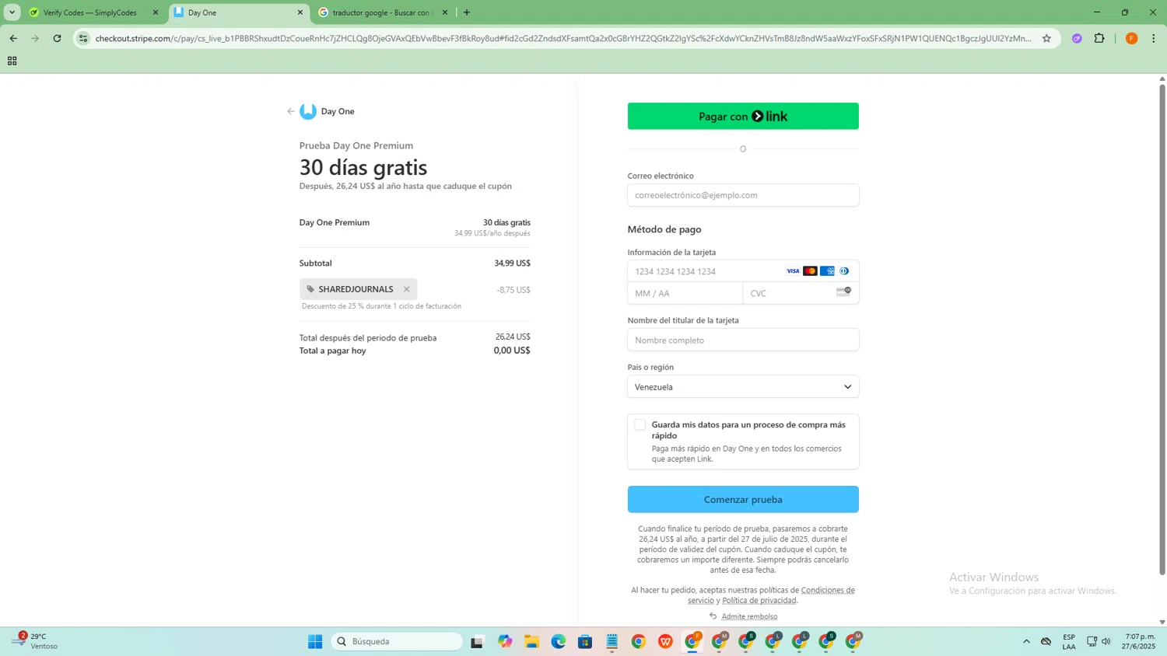Click the Mastercard icon in card field
This screenshot has width=1167, height=656.
(810, 271)
